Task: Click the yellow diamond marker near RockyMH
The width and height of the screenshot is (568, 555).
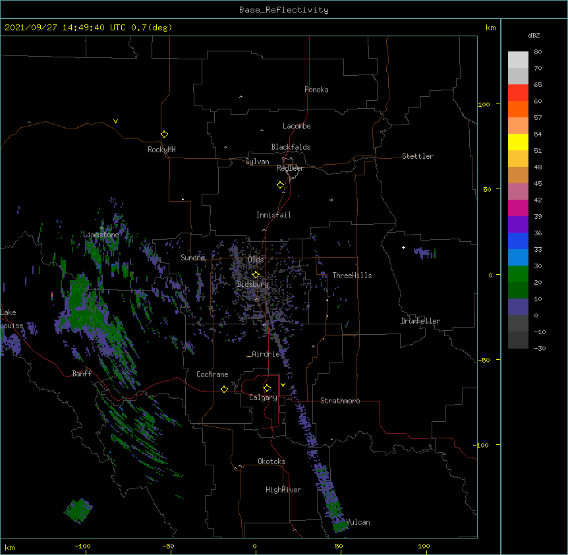Action: tap(165, 134)
